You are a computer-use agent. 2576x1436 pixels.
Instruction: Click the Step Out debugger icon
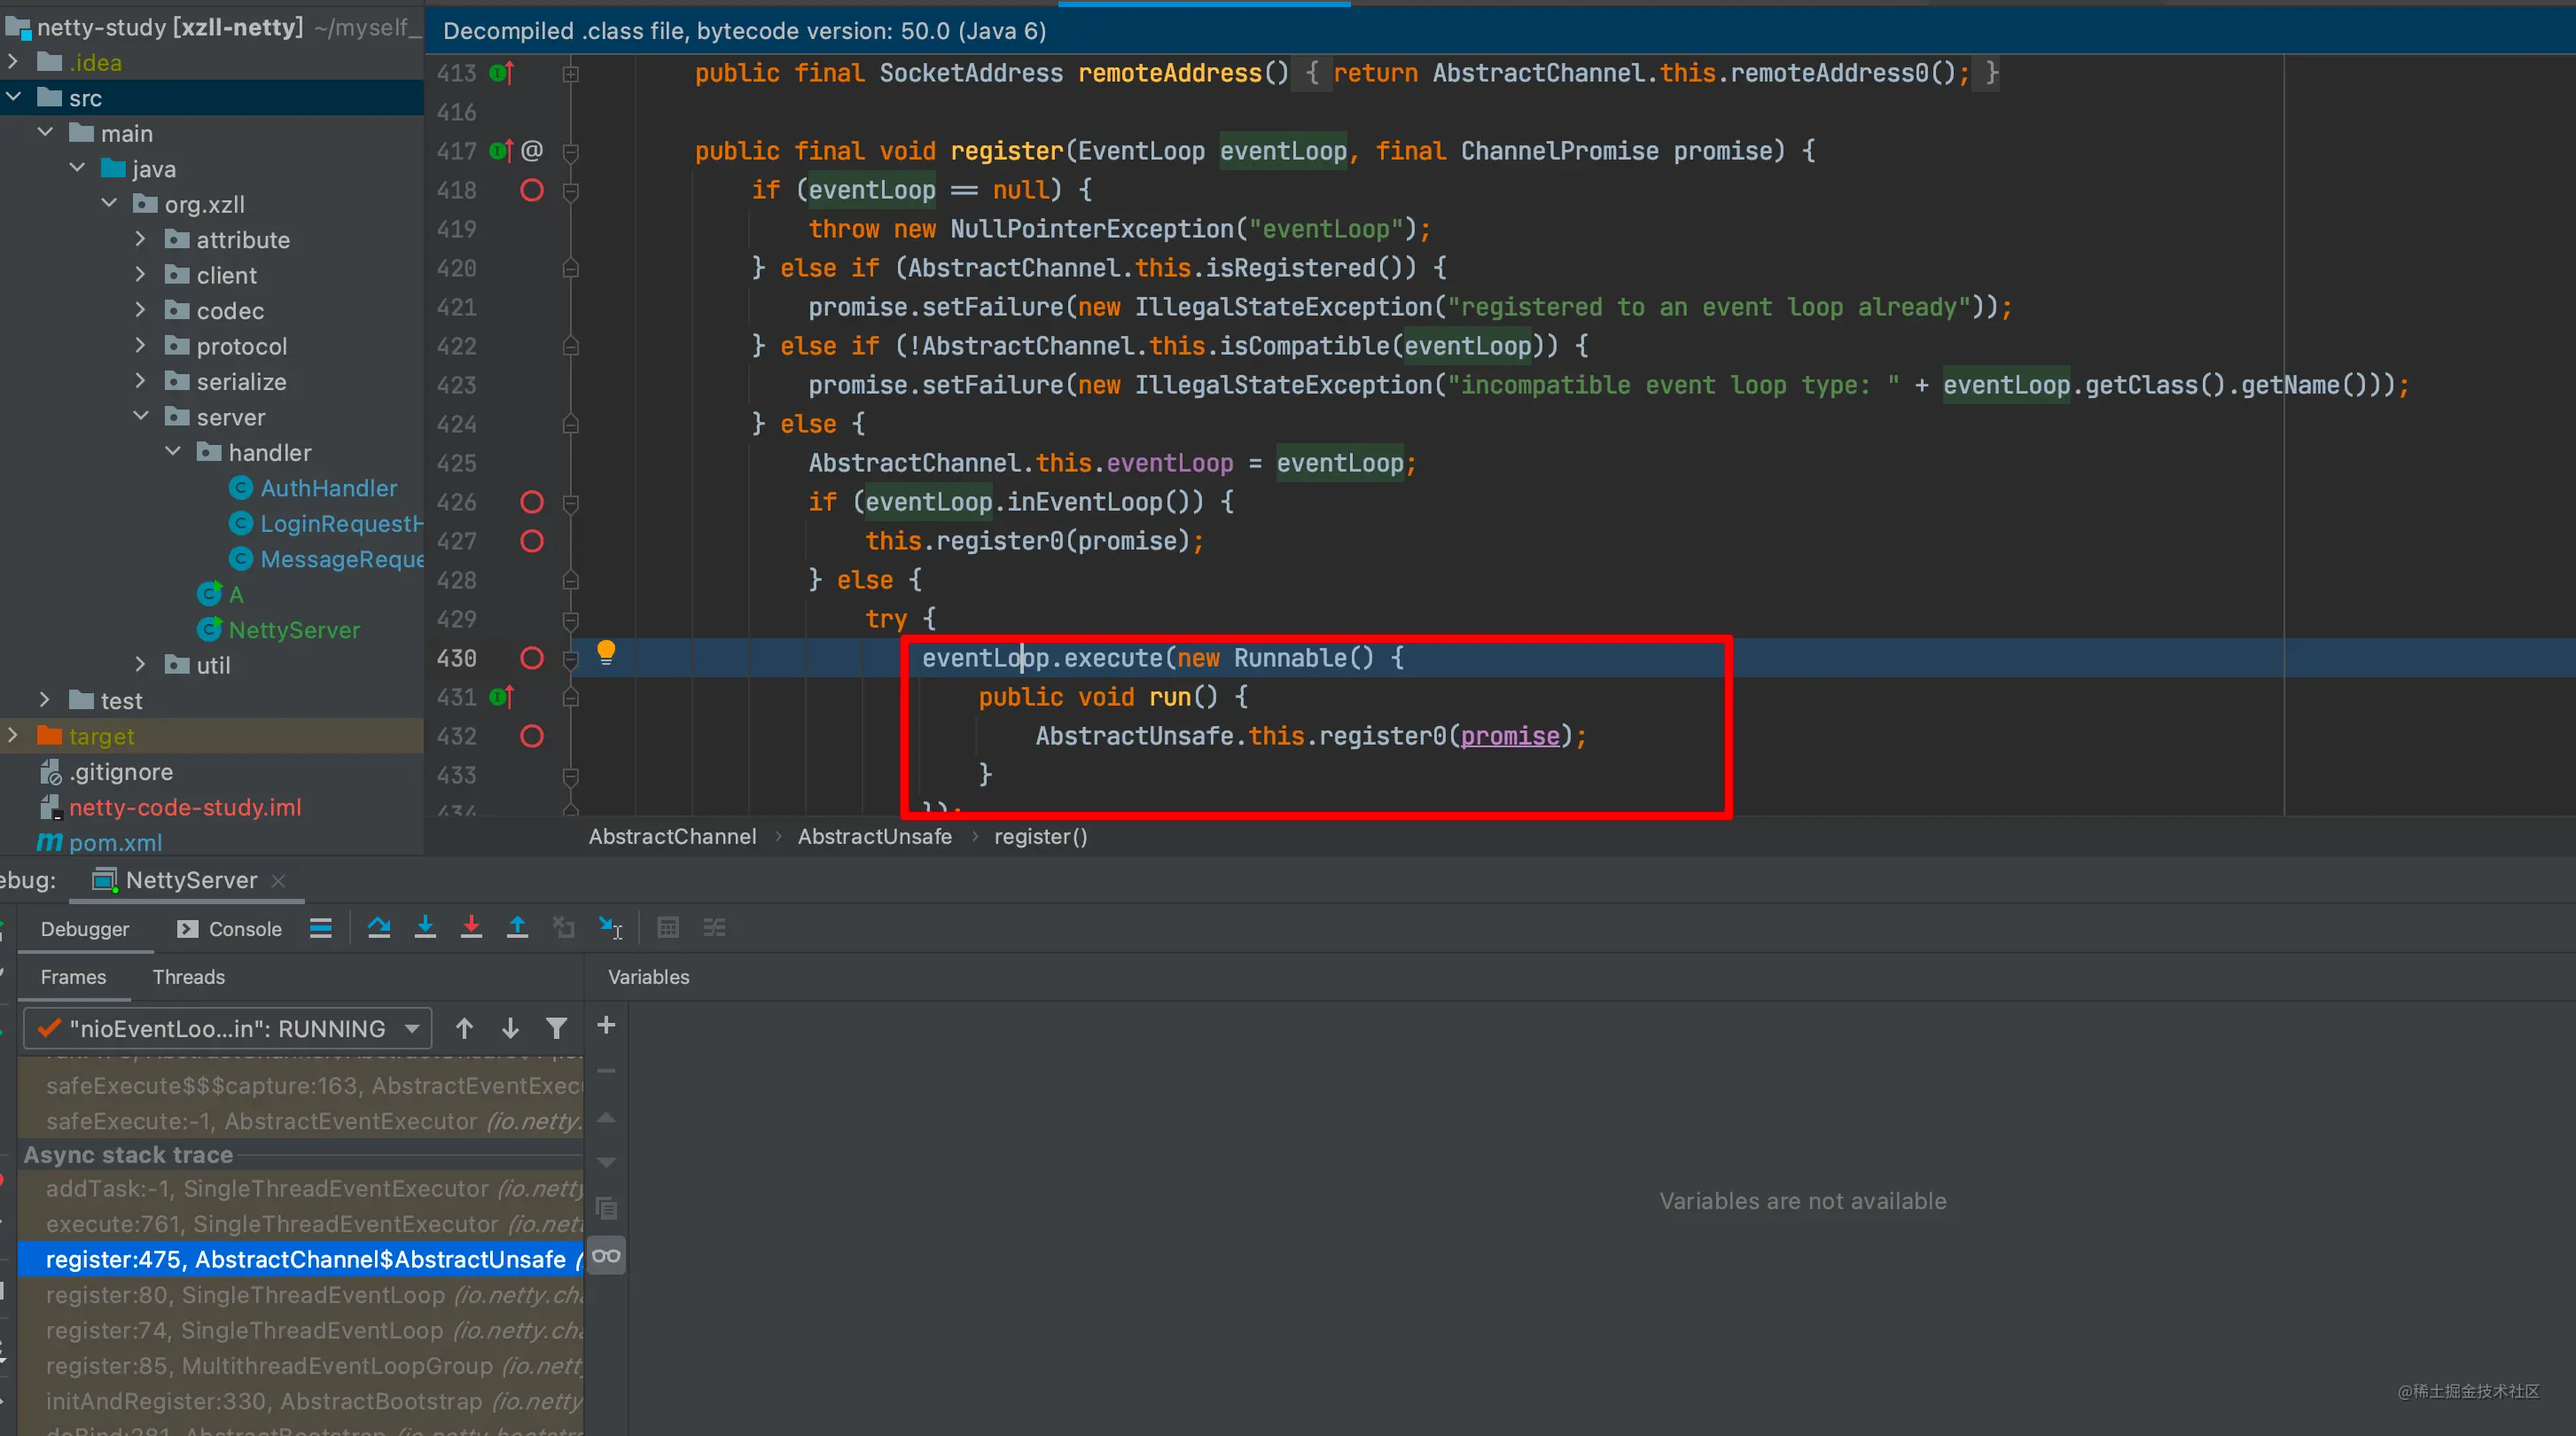[x=517, y=928]
